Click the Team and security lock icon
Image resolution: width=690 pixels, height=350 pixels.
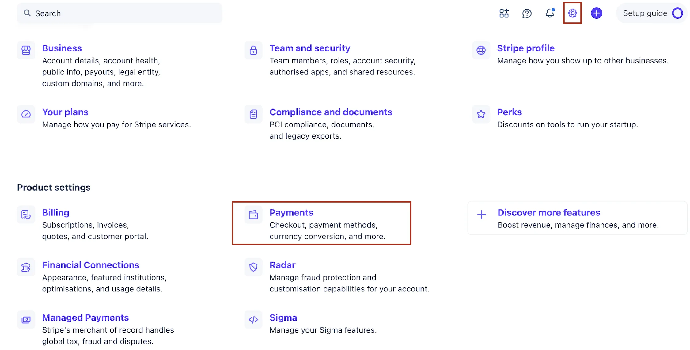pyautogui.click(x=253, y=50)
